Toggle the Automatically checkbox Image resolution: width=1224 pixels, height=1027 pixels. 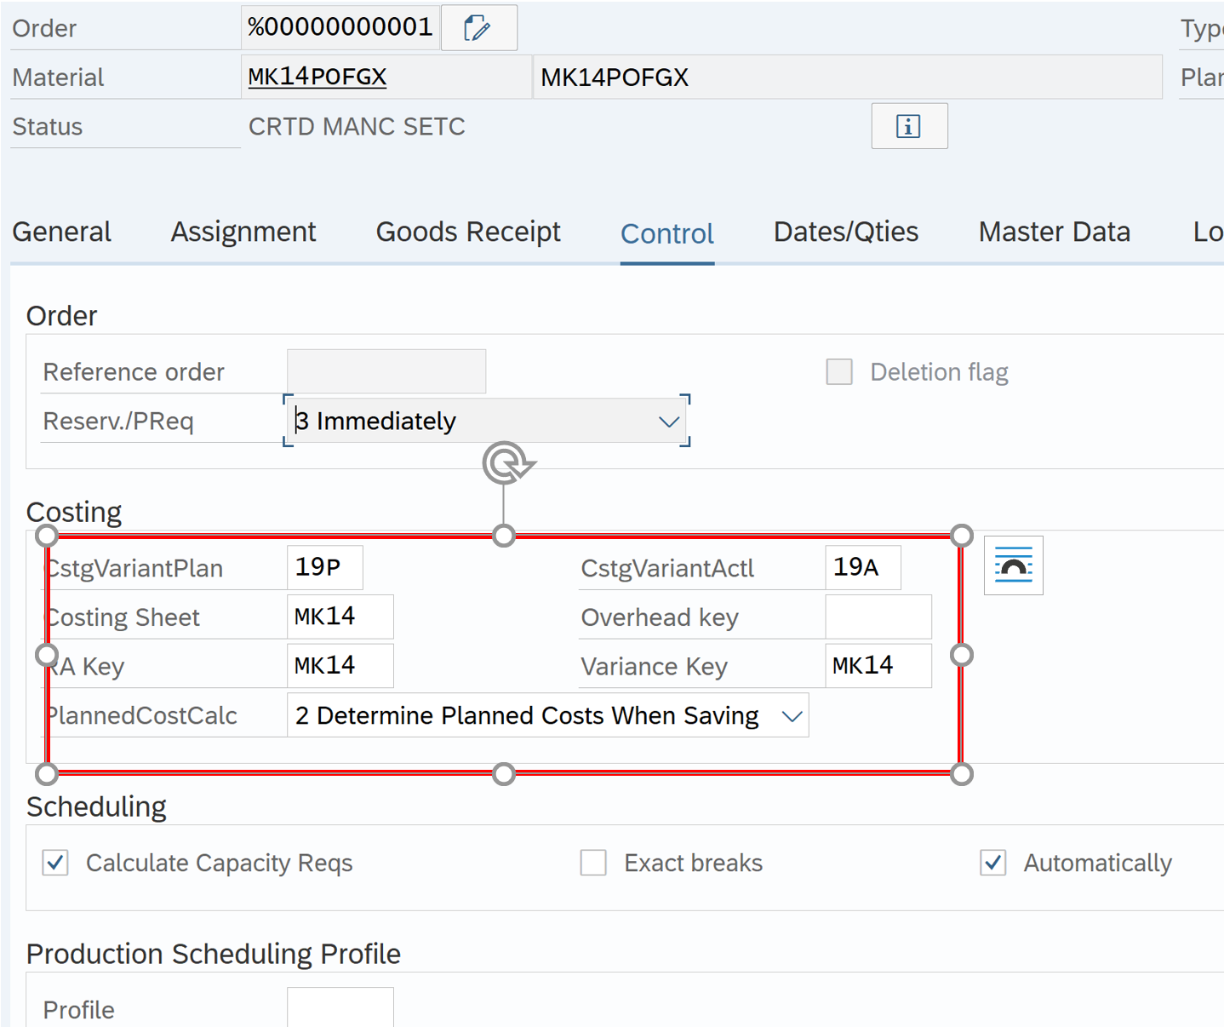[993, 863]
